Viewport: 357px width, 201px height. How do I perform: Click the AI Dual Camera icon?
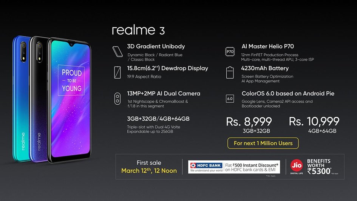tap(117, 99)
